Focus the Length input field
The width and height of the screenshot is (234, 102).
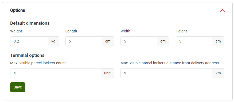pyautogui.click(x=84, y=41)
